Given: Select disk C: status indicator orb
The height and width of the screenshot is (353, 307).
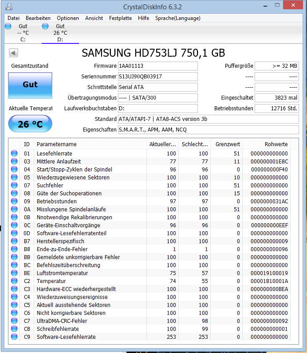Looking at the screenshot, I should [x=8, y=26].
